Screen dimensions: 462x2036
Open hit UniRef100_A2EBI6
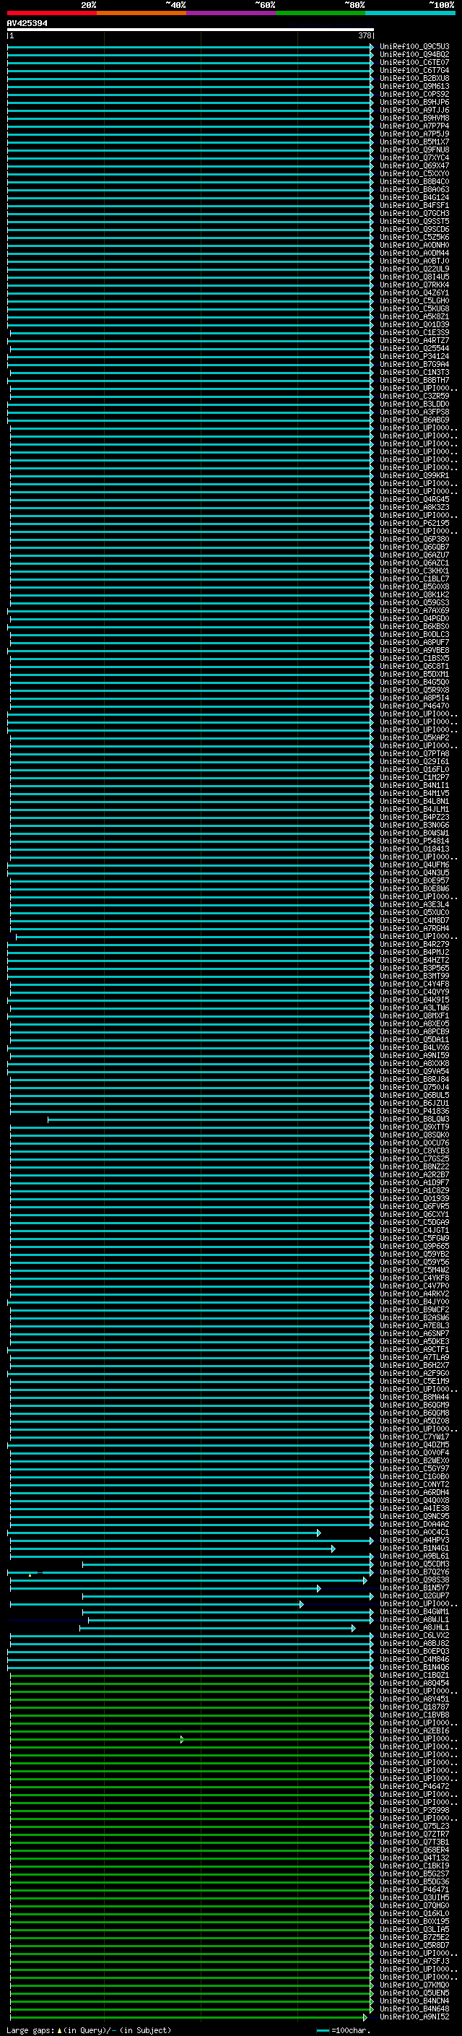coord(414,1731)
